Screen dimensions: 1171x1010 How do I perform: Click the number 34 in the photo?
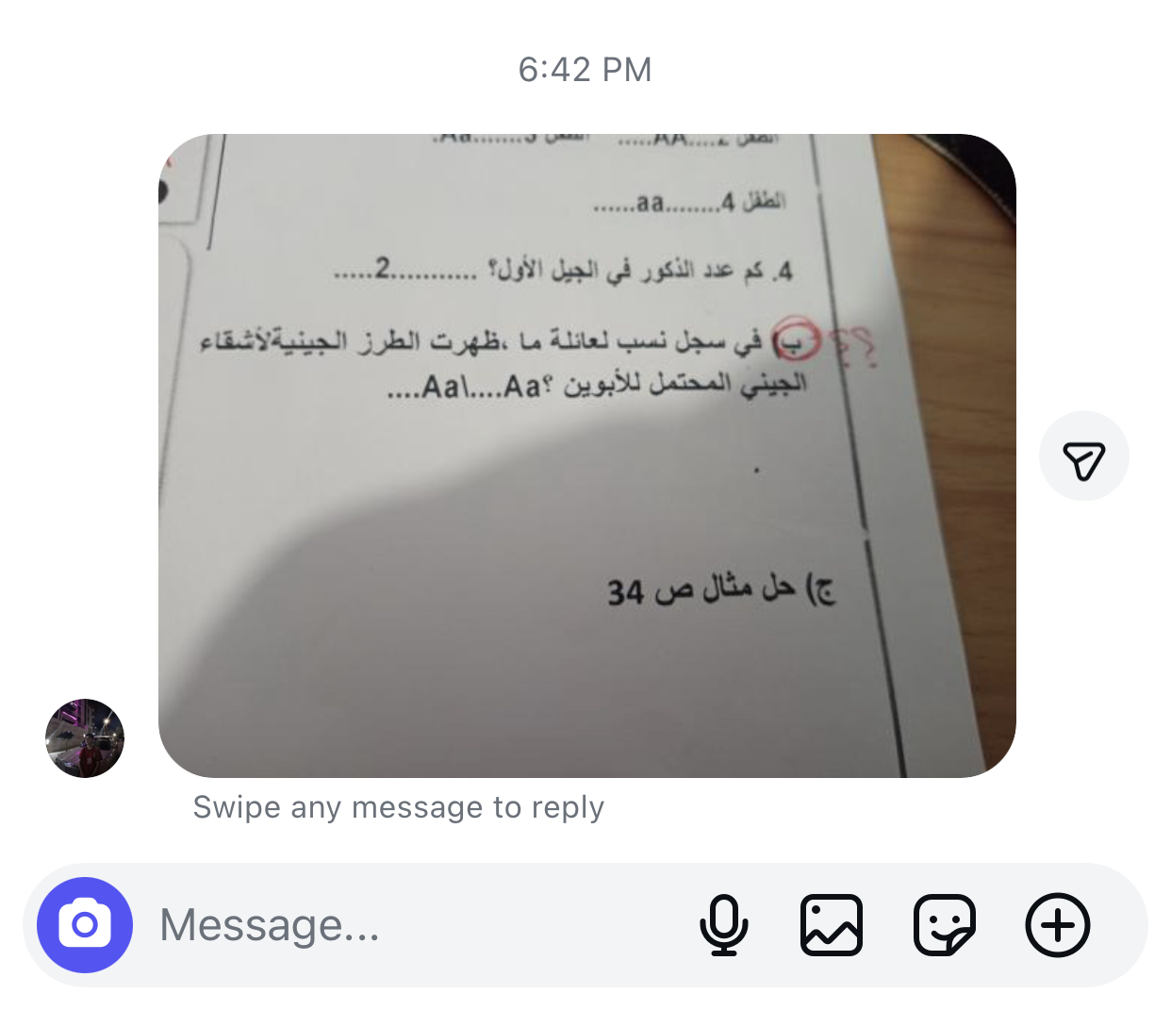tap(625, 593)
